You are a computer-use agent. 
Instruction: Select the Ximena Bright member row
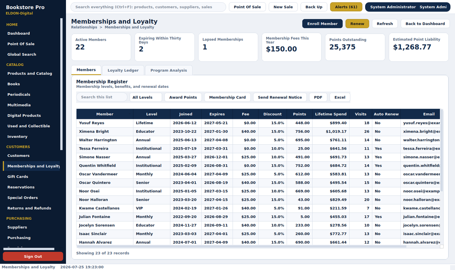(x=258, y=131)
